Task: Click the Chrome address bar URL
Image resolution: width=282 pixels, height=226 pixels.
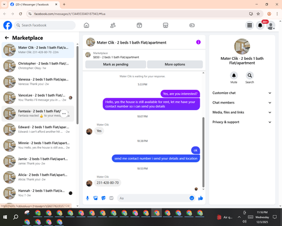Action: pyautogui.click(x=69, y=14)
